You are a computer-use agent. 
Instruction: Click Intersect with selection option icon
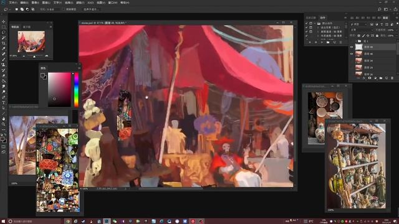pos(33,9)
